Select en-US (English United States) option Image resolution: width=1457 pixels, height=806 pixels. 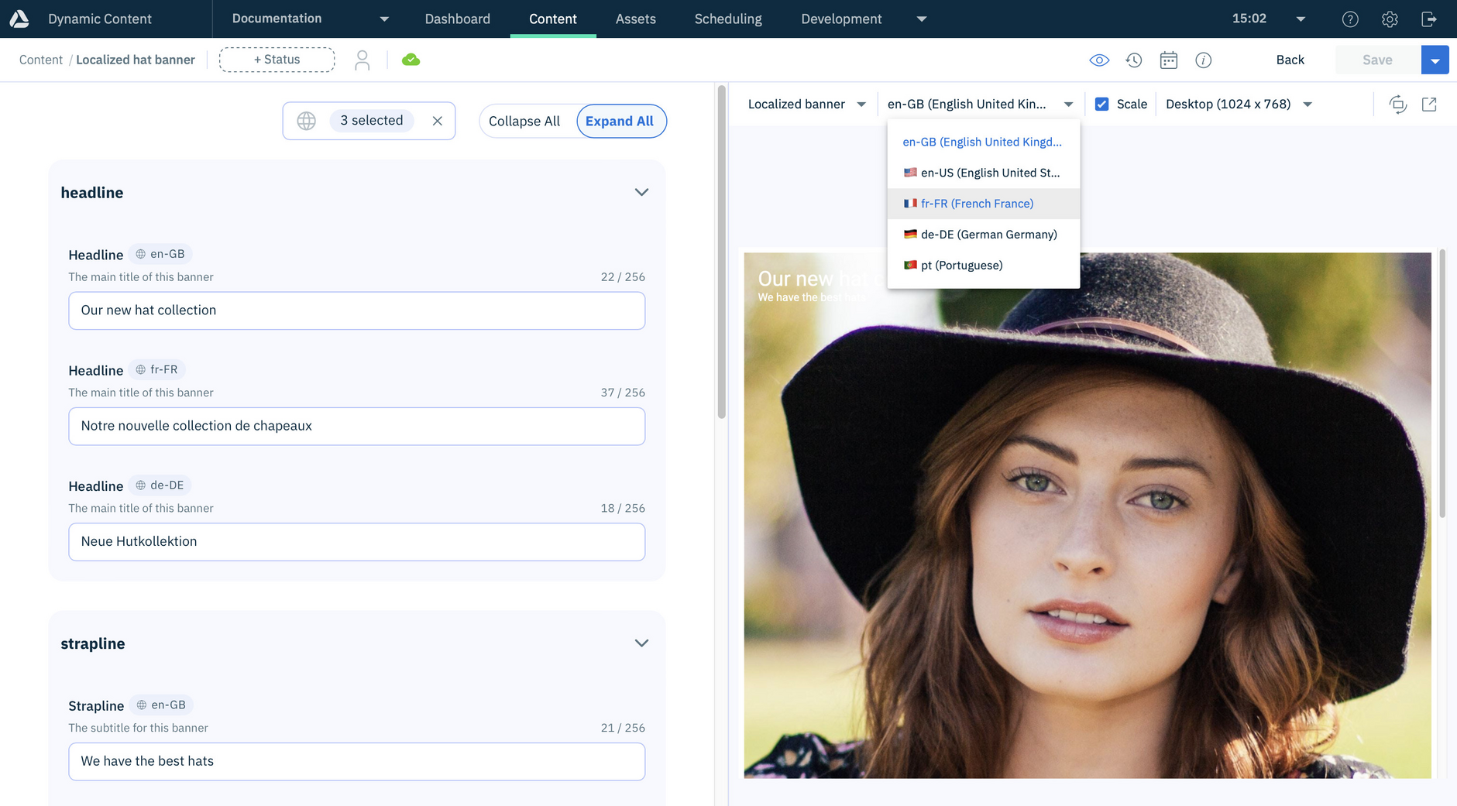[984, 173]
